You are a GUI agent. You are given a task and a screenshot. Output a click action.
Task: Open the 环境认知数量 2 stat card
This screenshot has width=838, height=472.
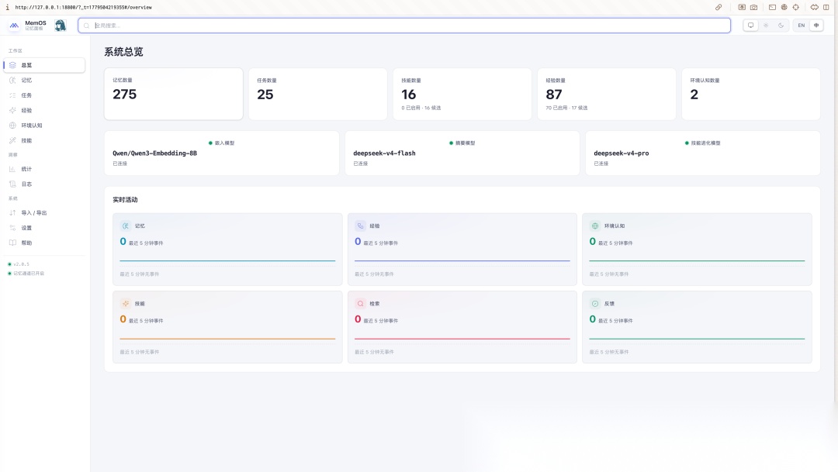751,94
